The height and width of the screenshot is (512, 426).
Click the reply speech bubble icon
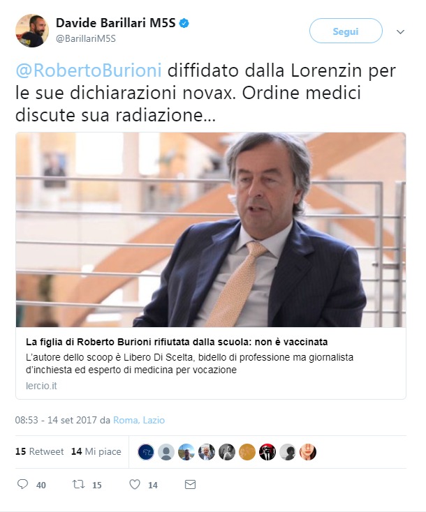(22, 484)
